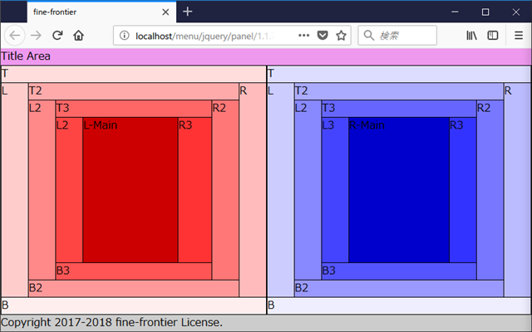Go to the home page icon
This screenshot has height=332, width=532.
tap(78, 35)
